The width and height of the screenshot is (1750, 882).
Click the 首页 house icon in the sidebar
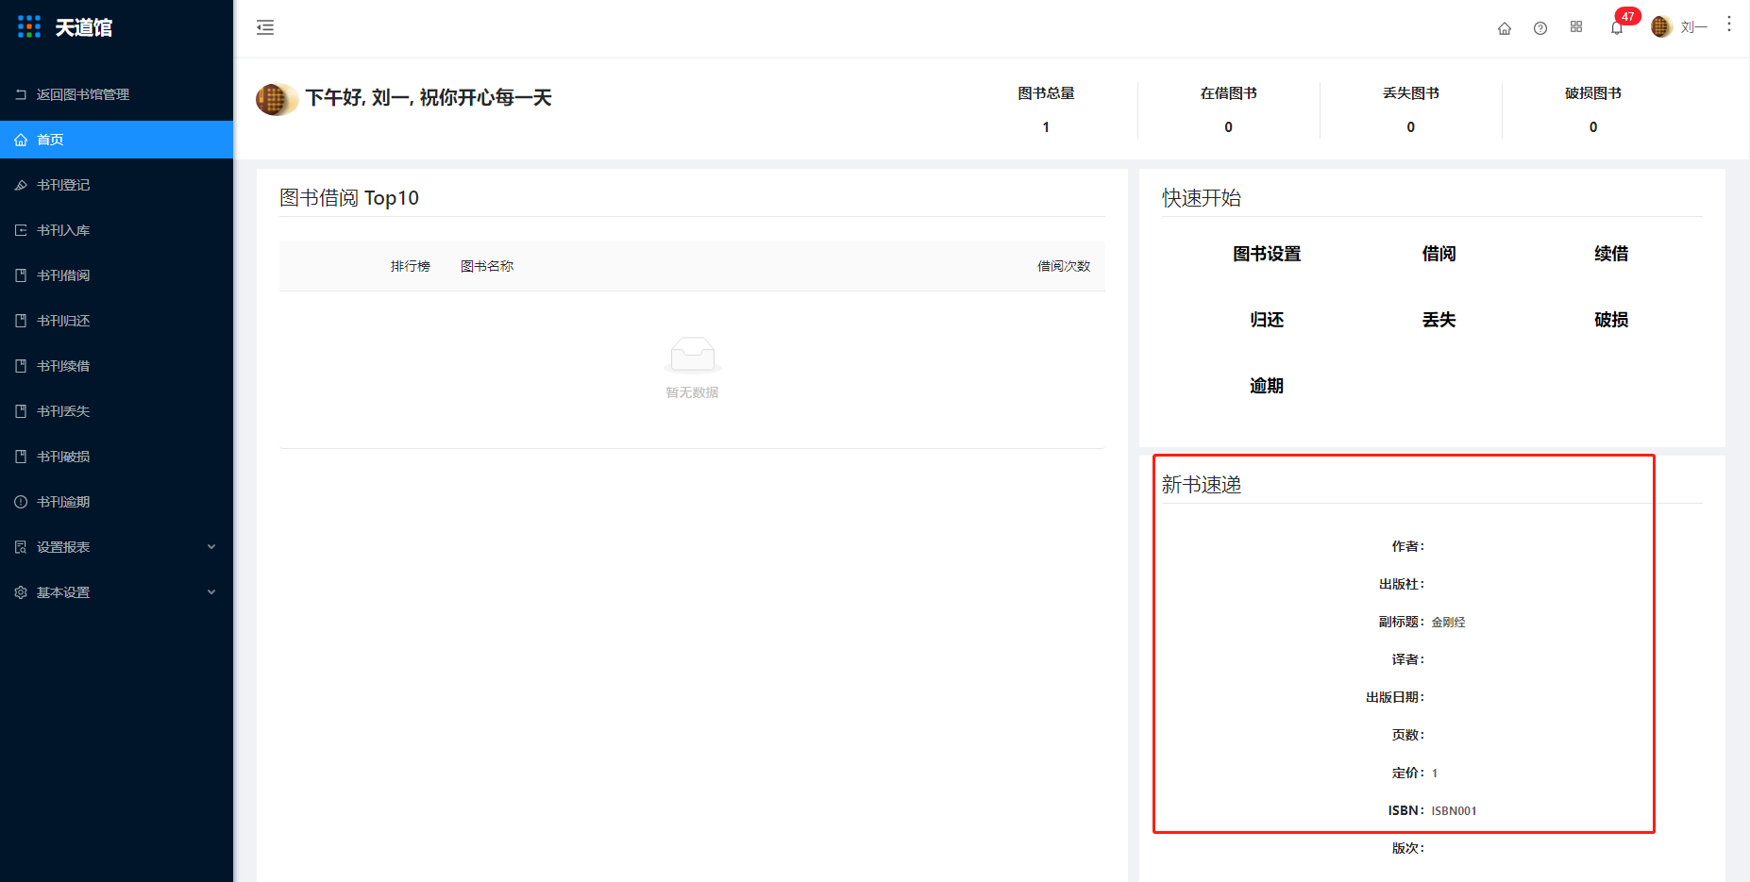click(x=21, y=140)
